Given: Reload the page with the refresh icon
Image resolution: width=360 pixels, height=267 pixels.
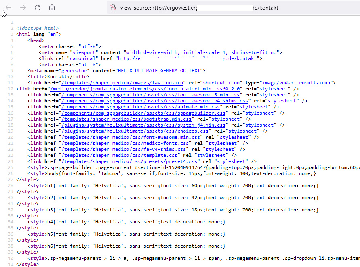Looking at the screenshot, I should [x=38, y=8].
